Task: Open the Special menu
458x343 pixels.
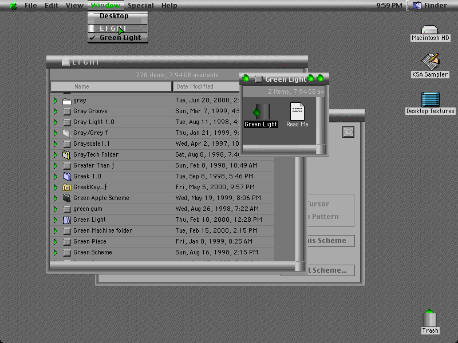Action: (140, 6)
